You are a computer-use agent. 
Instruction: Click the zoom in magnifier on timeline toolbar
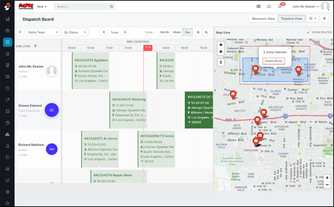click(198, 32)
